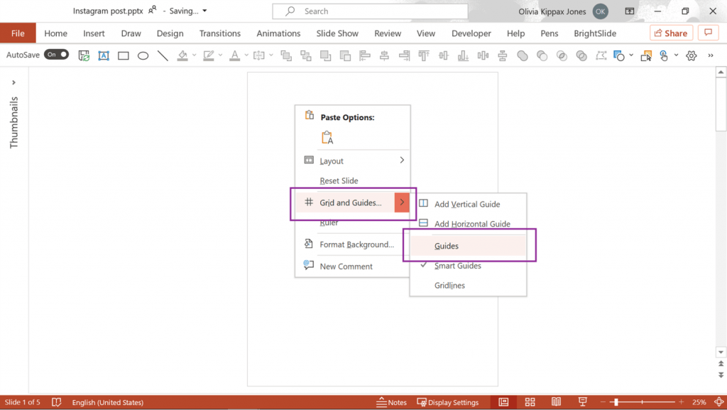
Task: Click the Save icon in Quick Access toolbar
Action: coord(84,55)
